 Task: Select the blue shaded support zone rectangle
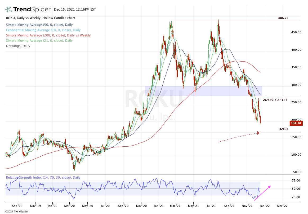point(203,91)
